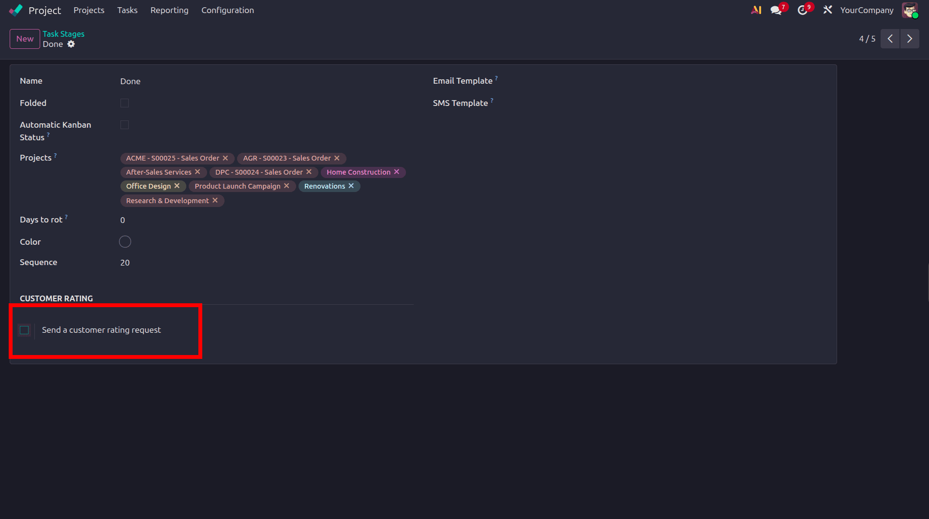Image resolution: width=929 pixels, height=519 pixels.
Task: Click the user avatar in top bar
Action: click(x=910, y=10)
